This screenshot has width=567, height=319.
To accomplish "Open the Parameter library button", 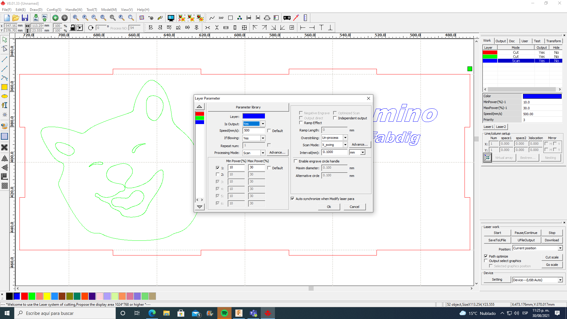I will [248, 107].
